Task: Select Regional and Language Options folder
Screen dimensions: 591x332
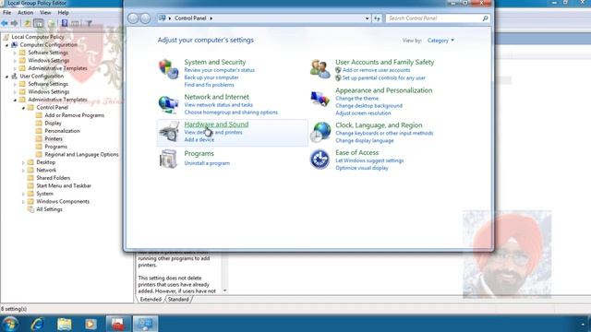Action: click(81, 155)
